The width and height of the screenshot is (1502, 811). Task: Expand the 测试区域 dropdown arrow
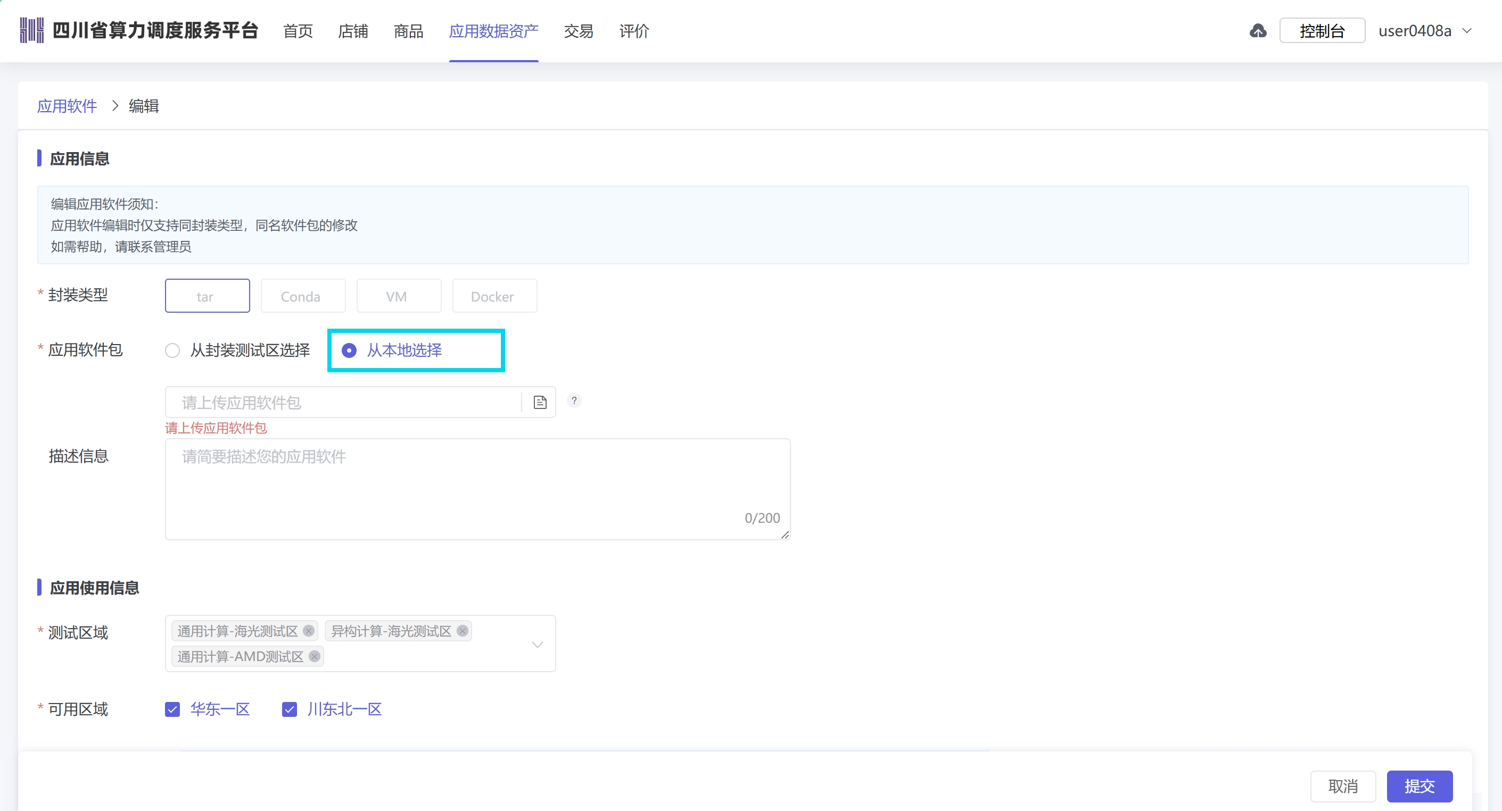(538, 645)
